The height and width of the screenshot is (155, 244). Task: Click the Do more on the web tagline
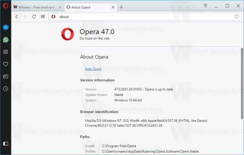coord(94,38)
